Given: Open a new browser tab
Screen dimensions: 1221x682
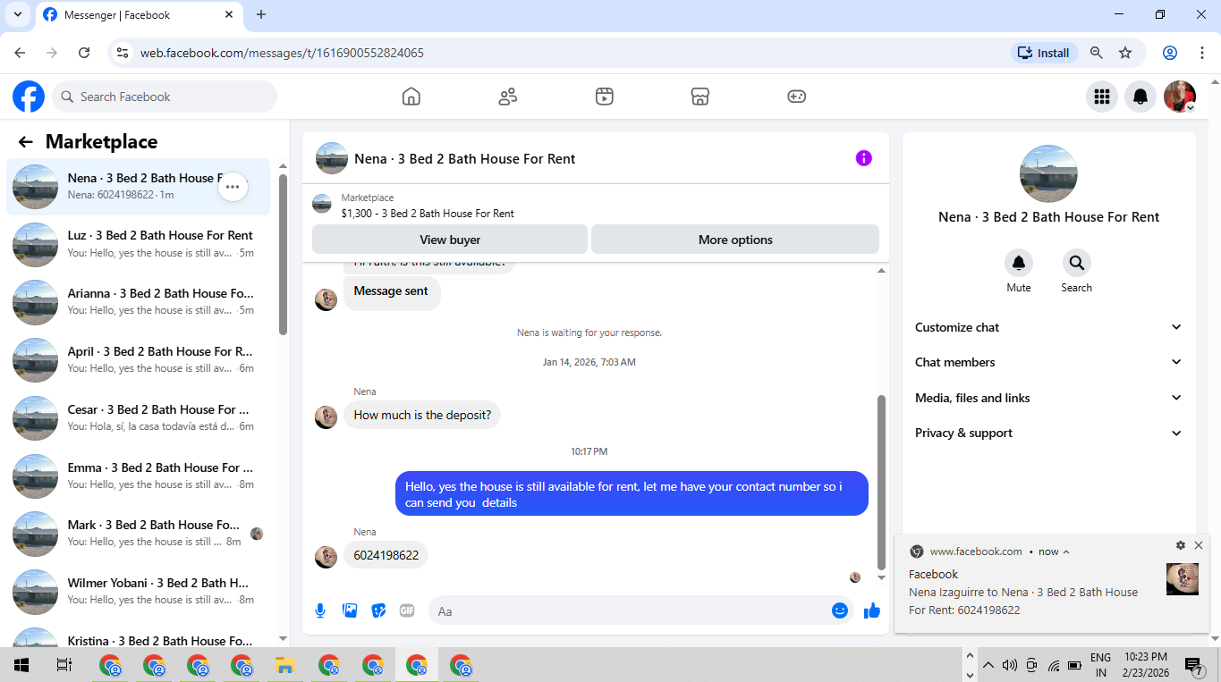Looking at the screenshot, I should click(261, 14).
